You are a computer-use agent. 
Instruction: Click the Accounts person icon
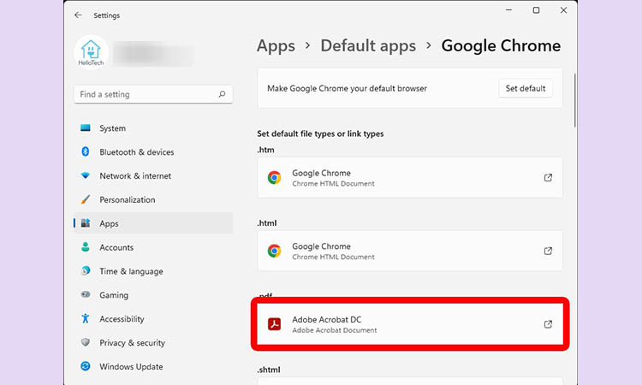pyautogui.click(x=85, y=246)
